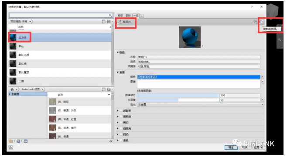This screenshot has height=157, width=287.
Task: Enable the 自发光 checkbox
Action: pyautogui.click(x=121, y=128)
